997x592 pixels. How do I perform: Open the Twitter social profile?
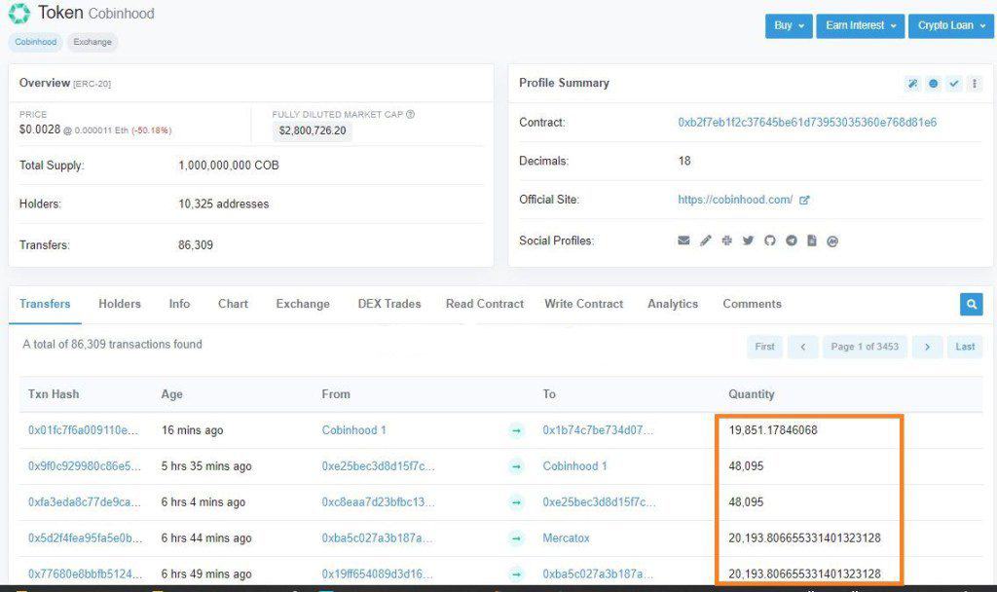click(748, 240)
